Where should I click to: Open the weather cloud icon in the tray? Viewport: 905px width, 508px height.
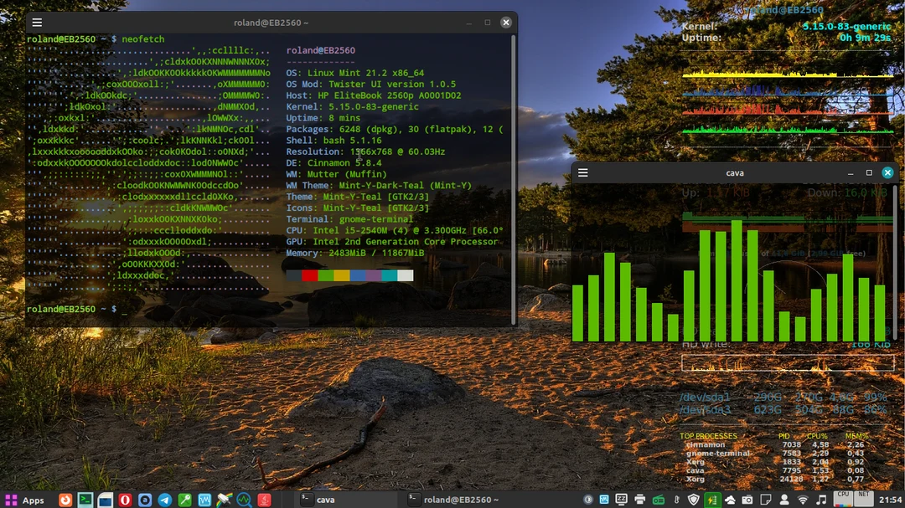tap(731, 498)
